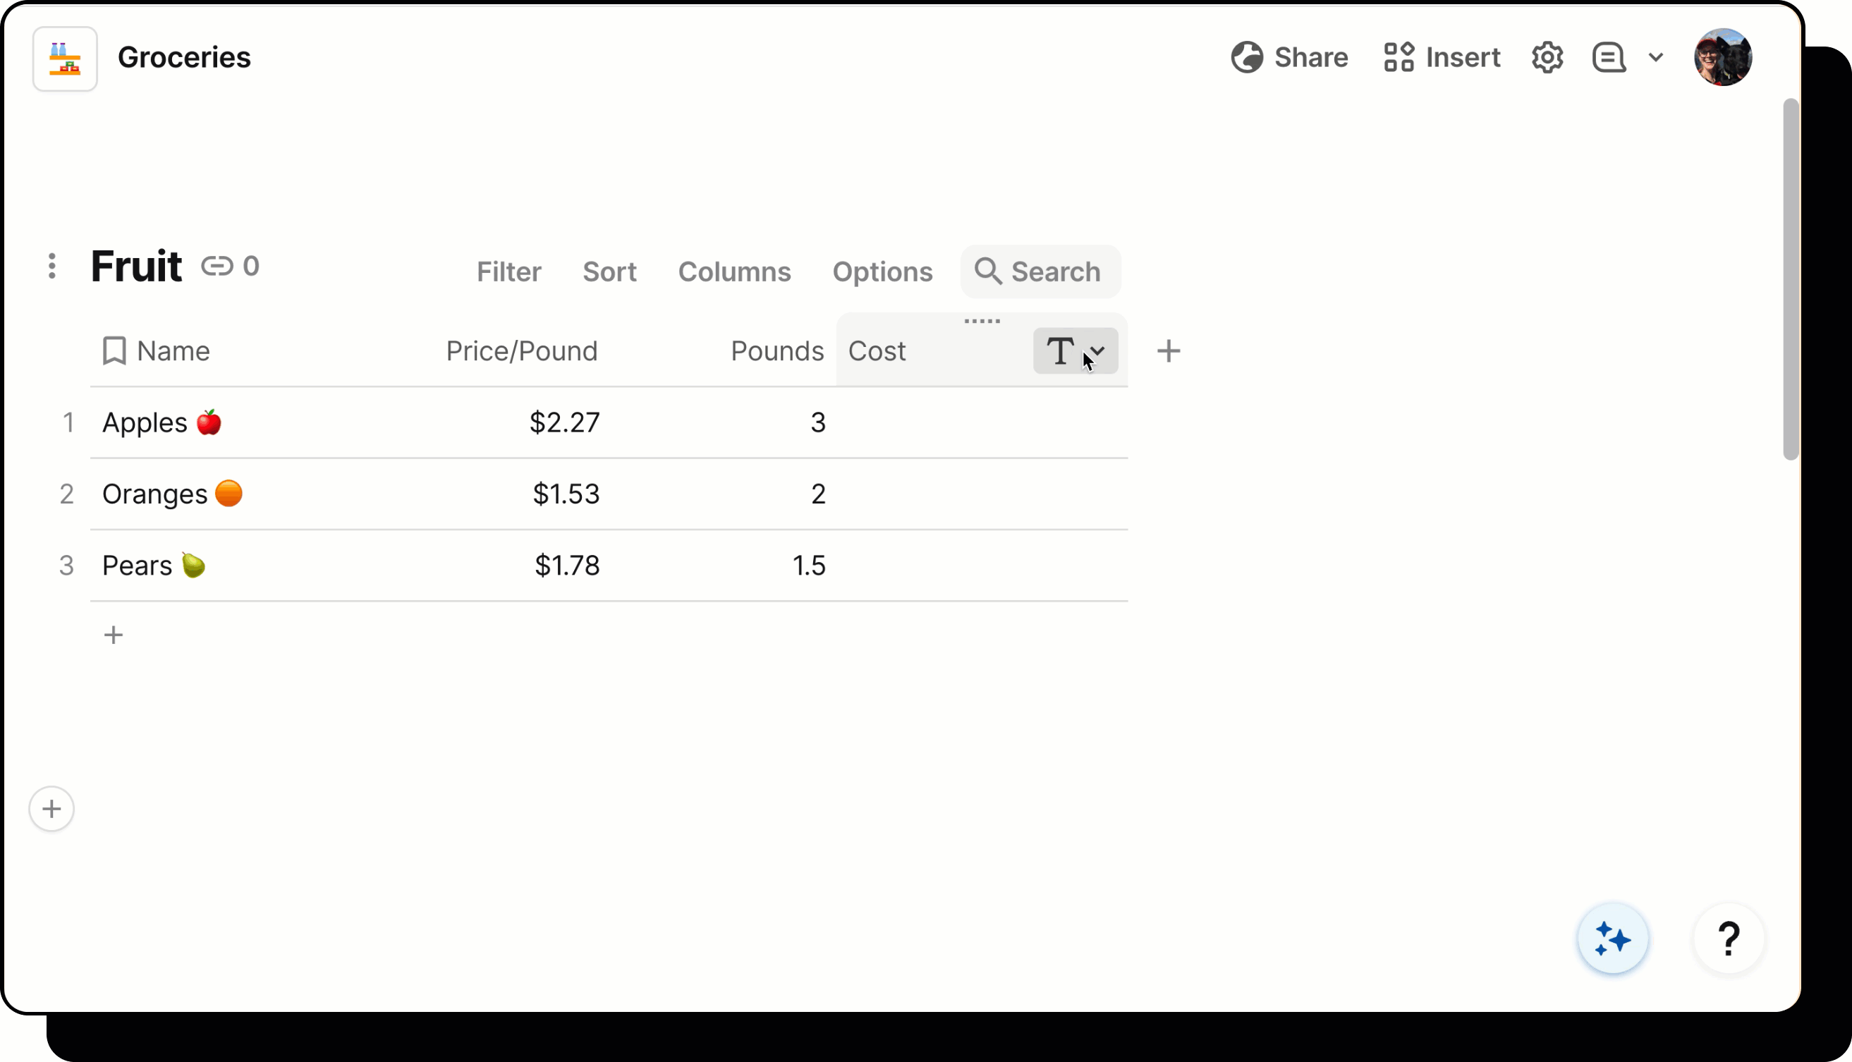Open the comments panel icon
Screen dimensions: 1852x1062
(x=1609, y=57)
